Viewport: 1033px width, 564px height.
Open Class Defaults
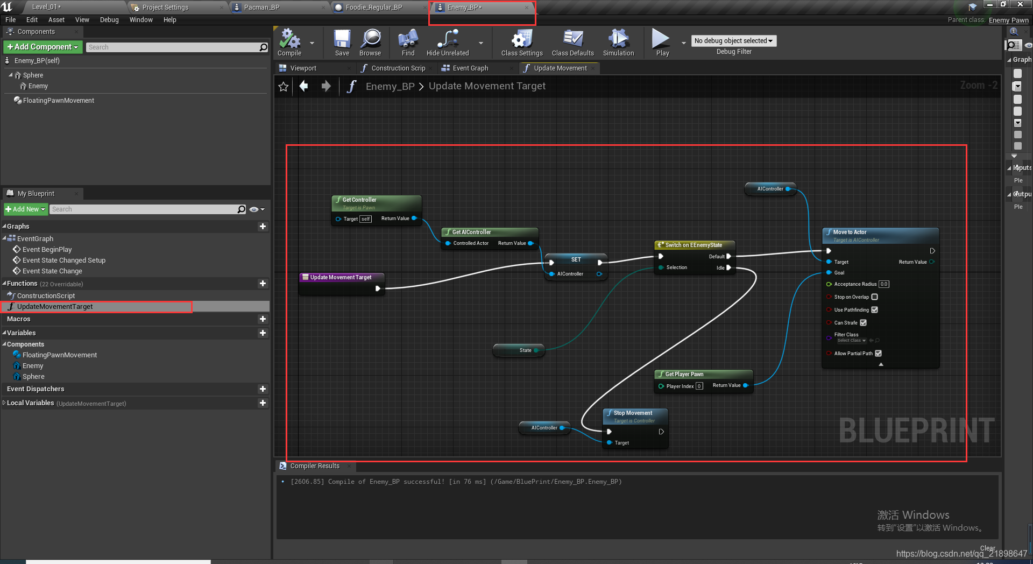tap(572, 42)
